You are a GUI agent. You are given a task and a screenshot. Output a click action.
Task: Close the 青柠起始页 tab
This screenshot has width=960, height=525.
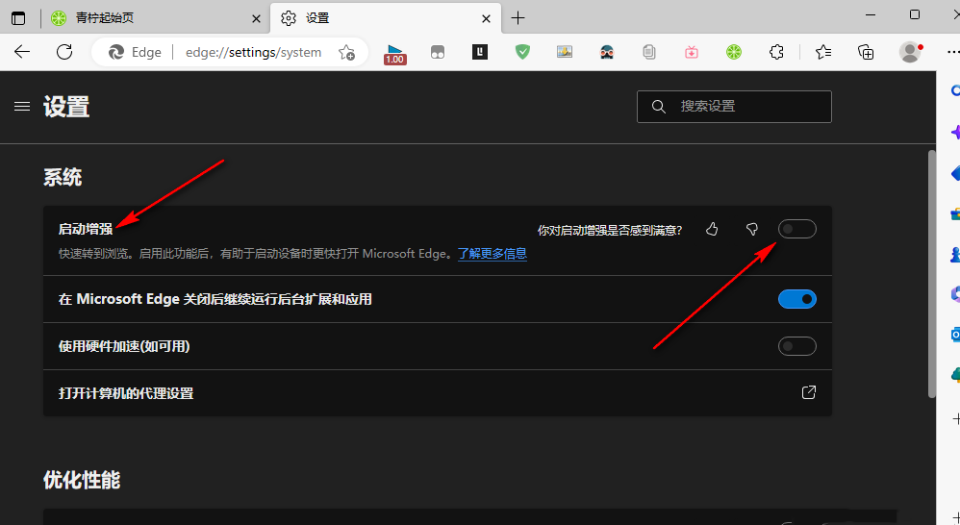pos(257,18)
